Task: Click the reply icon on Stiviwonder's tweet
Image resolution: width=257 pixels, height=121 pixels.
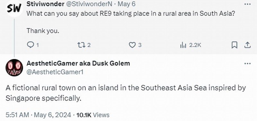Action: tap(30, 45)
